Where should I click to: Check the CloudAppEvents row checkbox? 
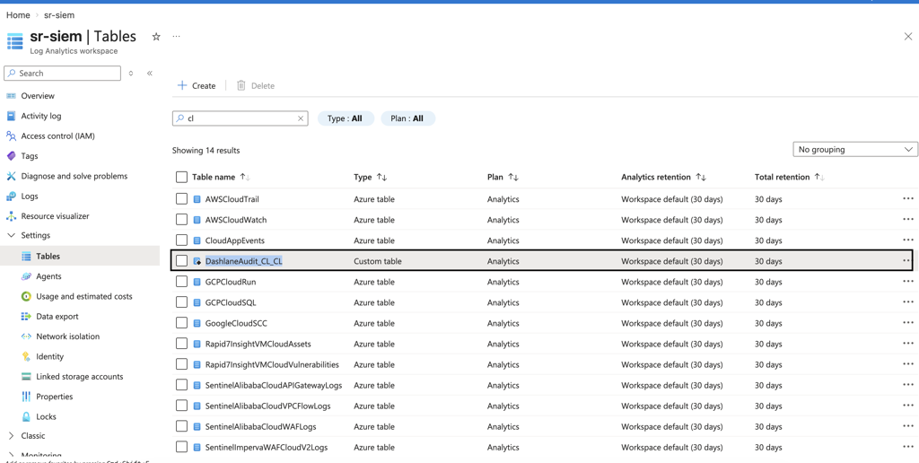[181, 240]
